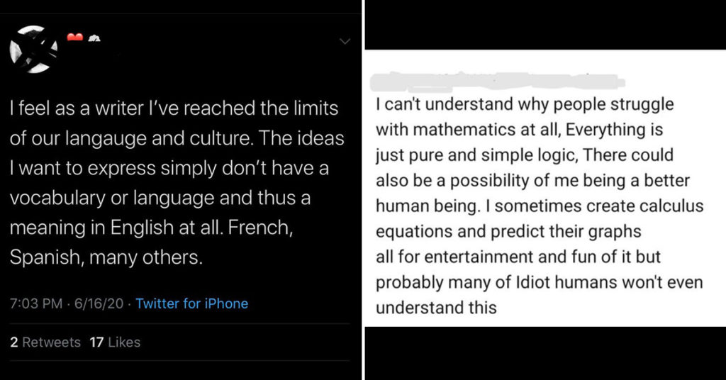Image resolution: width=726 pixels, height=380 pixels.
Task: Click the scribbled-out profile avatar
Action: (x=34, y=50)
